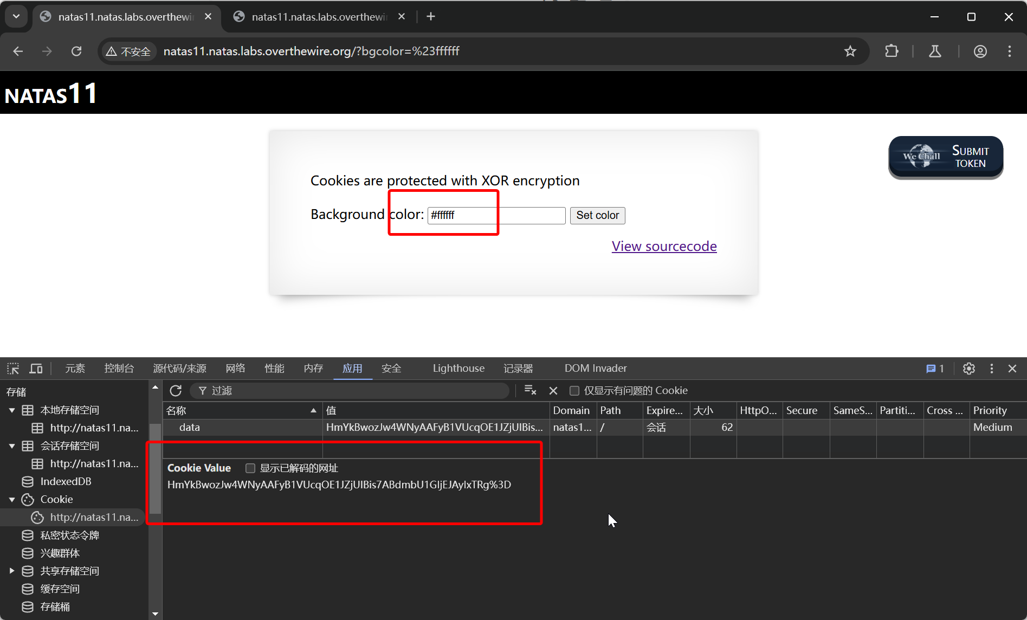This screenshot has width=1027, height=620.
Task: Sort cookies by Domain column header
Action: pyautogui.click(x=573, y=410)
